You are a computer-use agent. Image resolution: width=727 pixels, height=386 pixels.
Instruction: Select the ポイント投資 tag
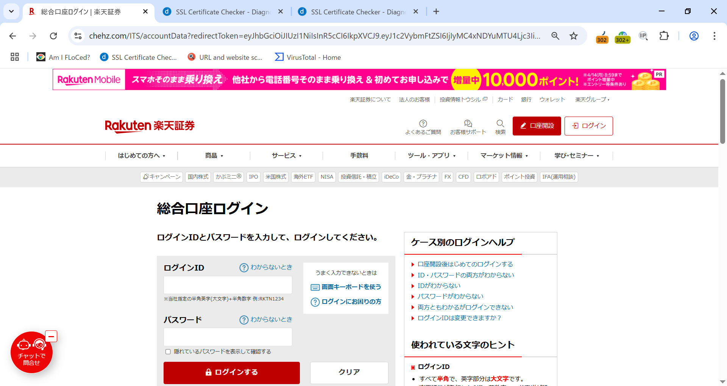[x=520, y=177]
